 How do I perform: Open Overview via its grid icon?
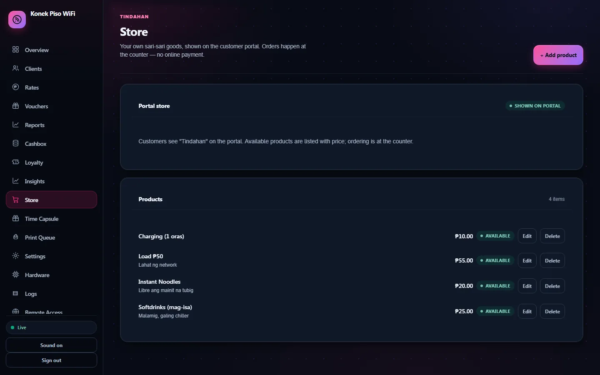[x=16, y=50]
